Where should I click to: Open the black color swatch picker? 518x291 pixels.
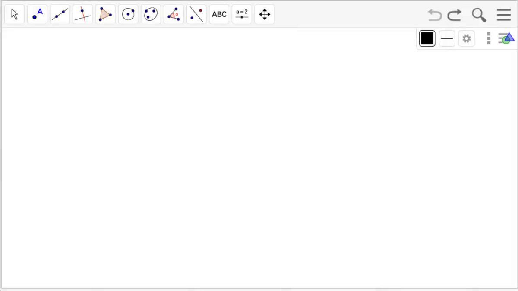[x=427, y=39]
